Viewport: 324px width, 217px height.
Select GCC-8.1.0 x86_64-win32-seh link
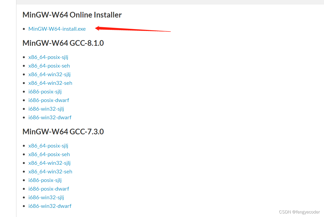[50, 83]
